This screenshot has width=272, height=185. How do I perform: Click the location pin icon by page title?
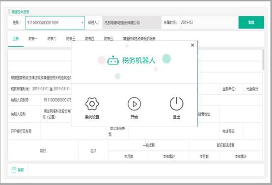(x=9, y=12)
